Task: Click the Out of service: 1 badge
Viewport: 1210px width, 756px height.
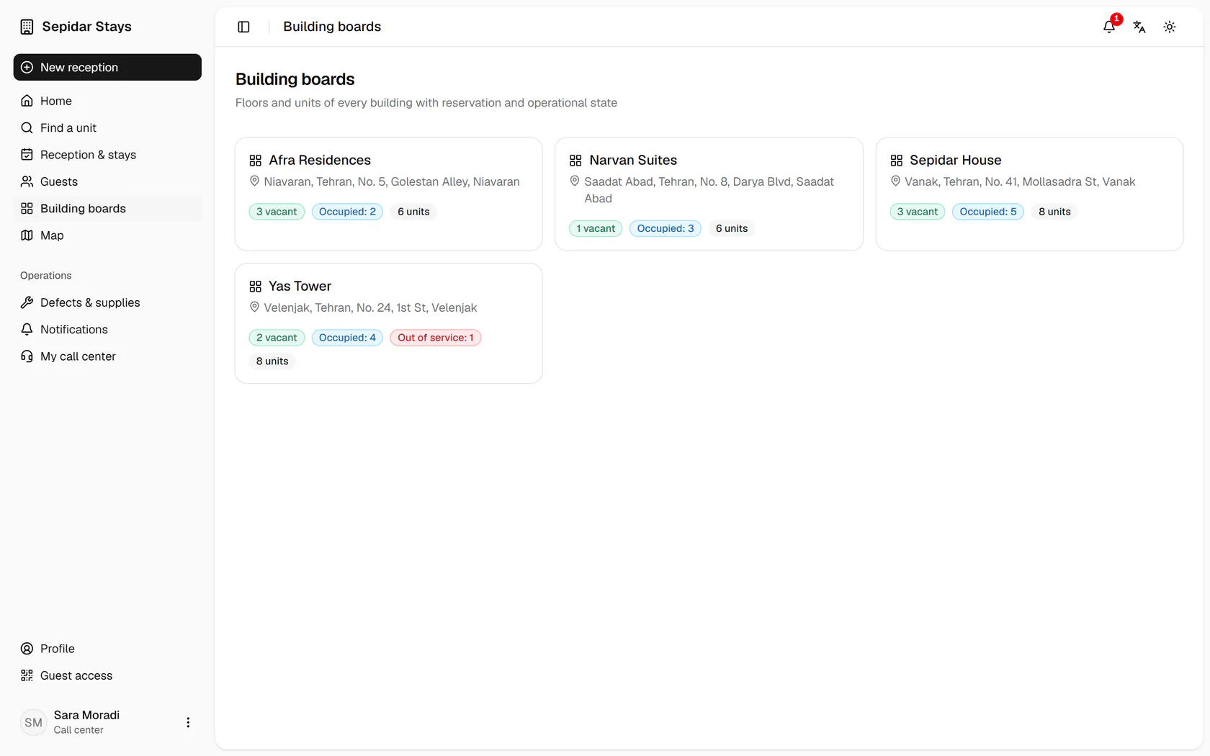Action: click(436, 338)
